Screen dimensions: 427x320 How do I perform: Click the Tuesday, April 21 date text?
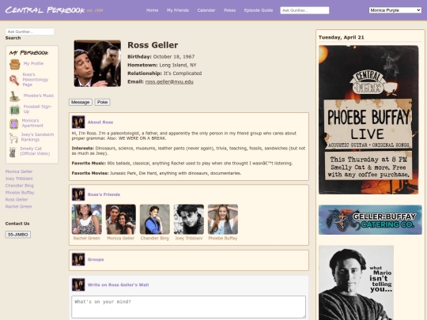[342, 37]
